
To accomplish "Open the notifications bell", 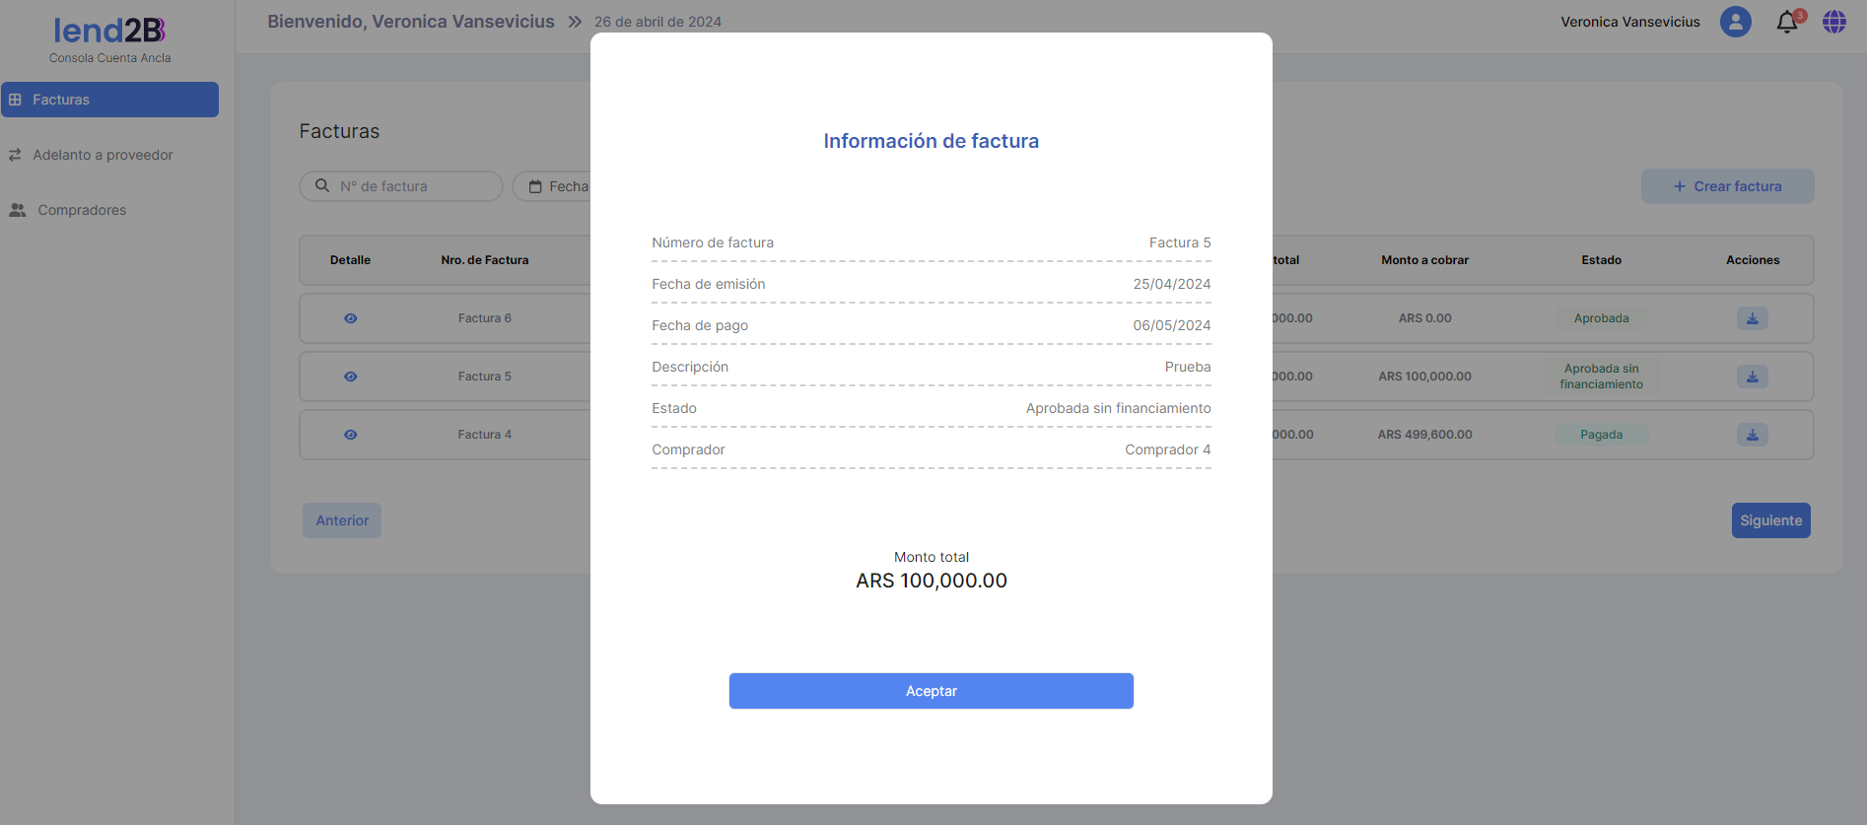I will pyautogui.click(x=1787, y=22).
